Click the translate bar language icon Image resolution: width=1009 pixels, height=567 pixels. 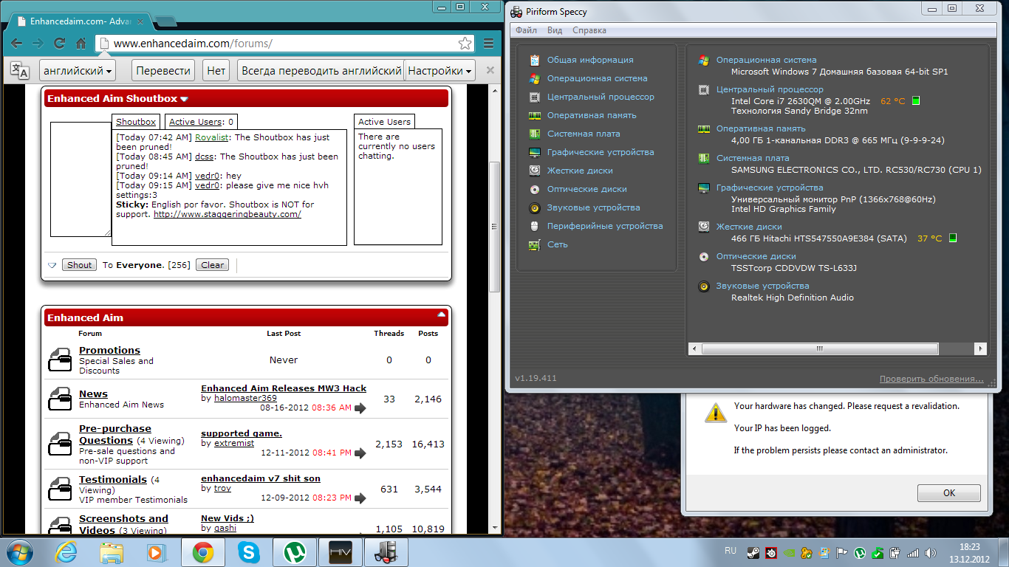20,71
